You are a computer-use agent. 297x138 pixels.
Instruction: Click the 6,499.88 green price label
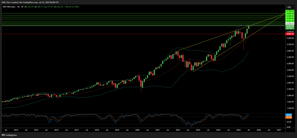pyautogui.click(x=290, y=19)
